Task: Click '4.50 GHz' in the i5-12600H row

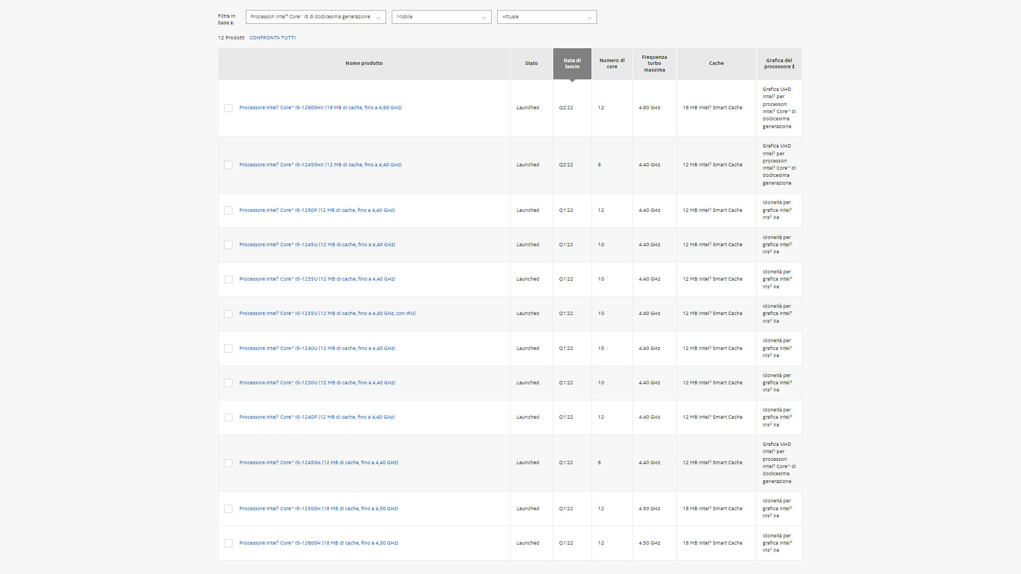Action: coord(649,543)
